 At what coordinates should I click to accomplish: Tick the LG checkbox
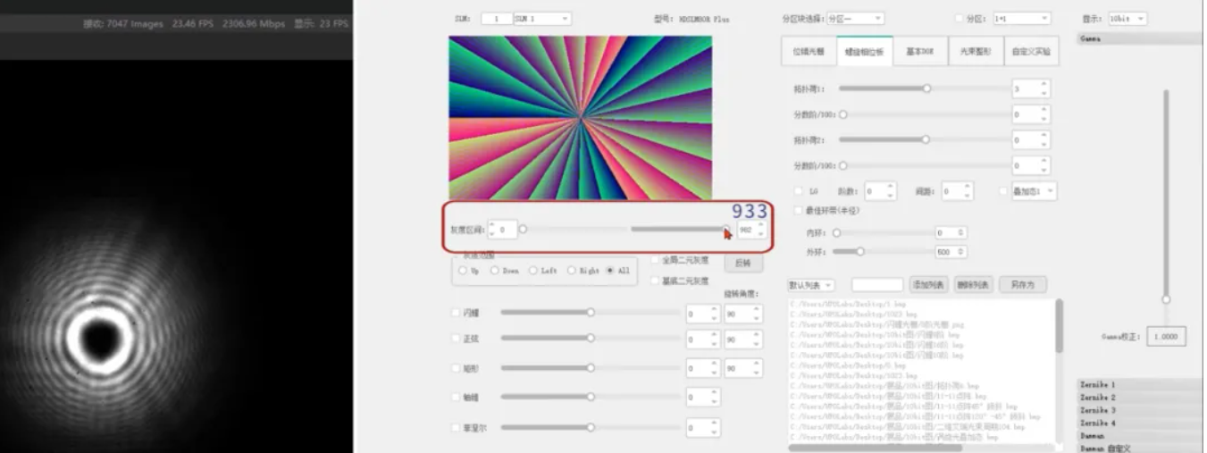(x=799, y=191)
